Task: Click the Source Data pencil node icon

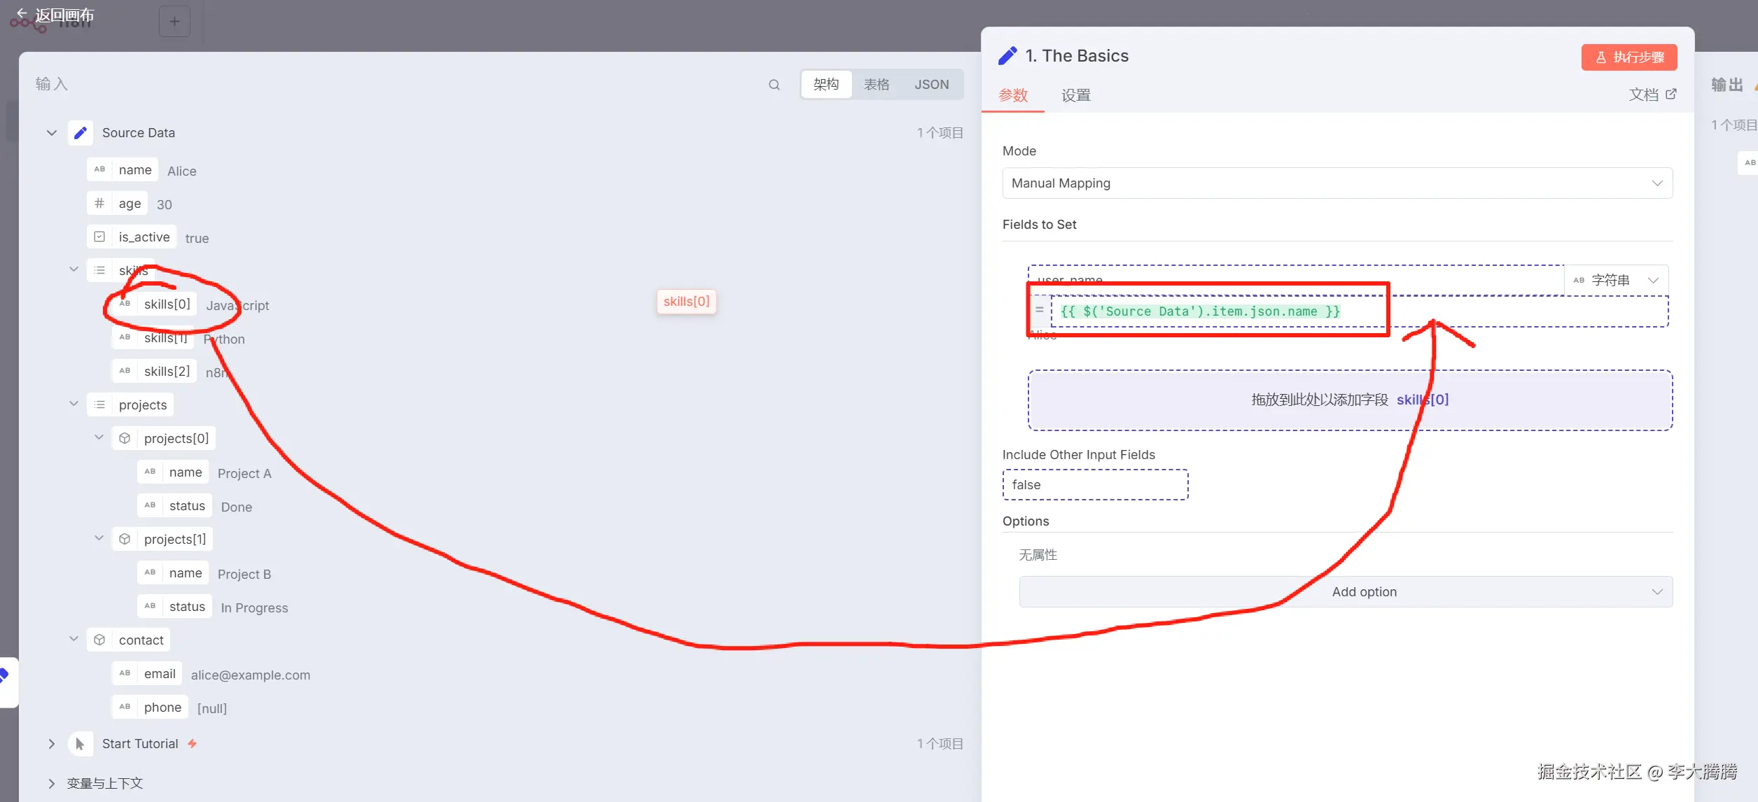Action: click(x=81, y=133)
